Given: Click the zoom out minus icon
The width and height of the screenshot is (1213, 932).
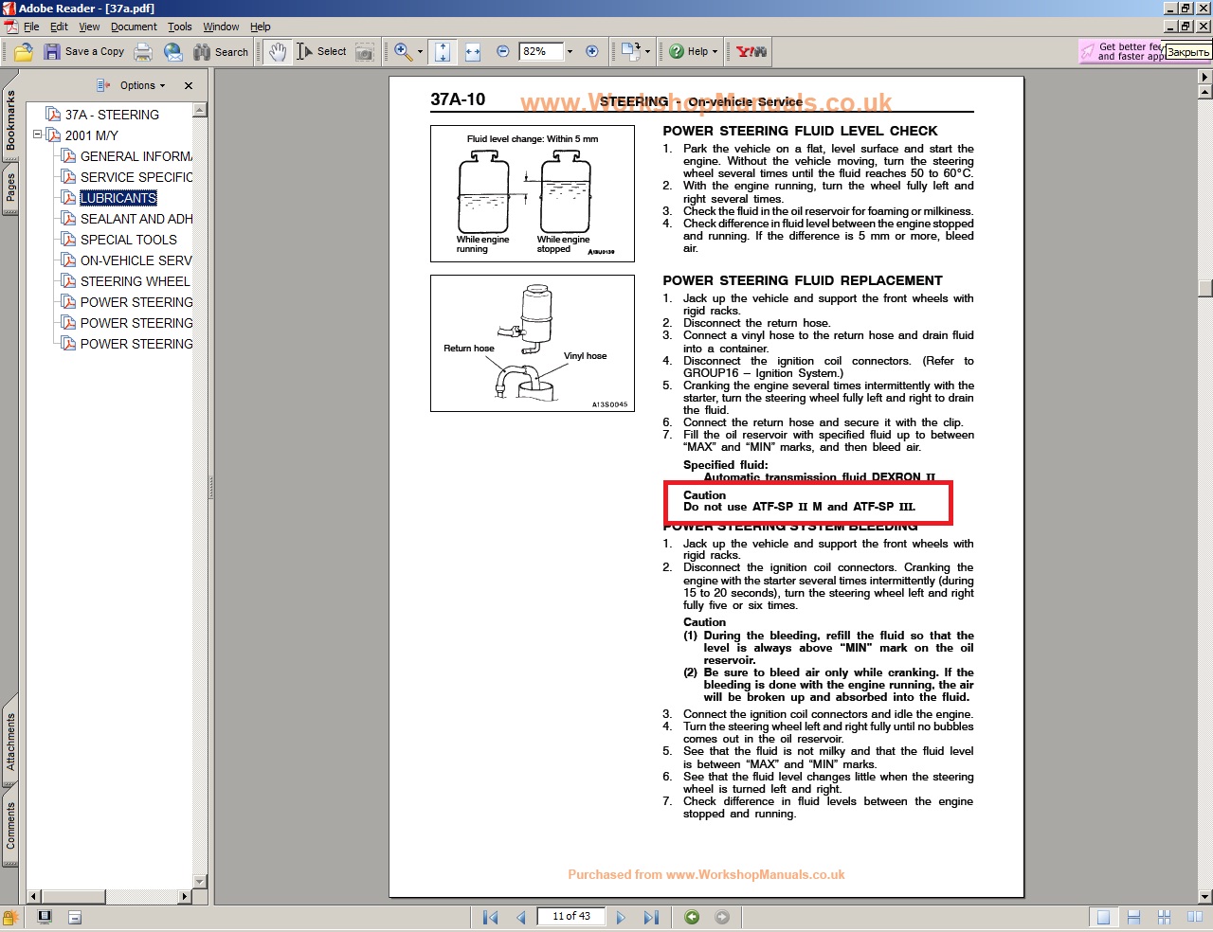Looking at the screenshot, I should (x=503, y=52).
